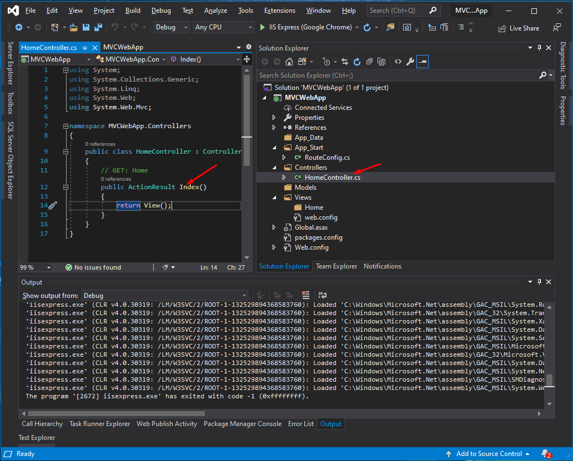Start debugging with IIS Express play icon

click(x=262, y=27)
